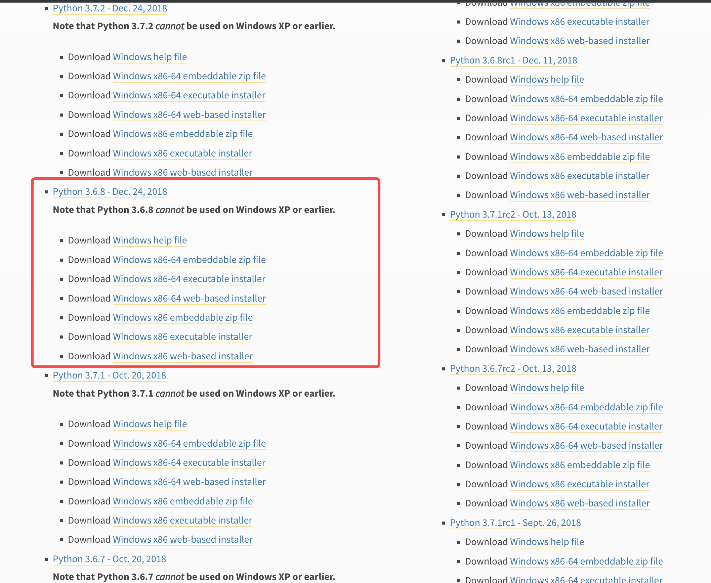
Task: Download Windows x86 executable installer for Python 3.7.2
Action: 182,153
